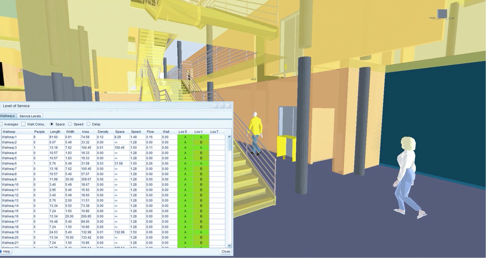Image resolution: width=486 pixels, height=258 pixels.
Task: Click the Los S column header
Action: (x=185, y=132)
